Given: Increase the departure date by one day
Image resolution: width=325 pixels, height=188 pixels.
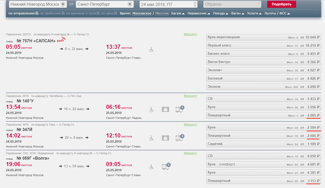Looking at the screenshot, I should coord(195,3).
